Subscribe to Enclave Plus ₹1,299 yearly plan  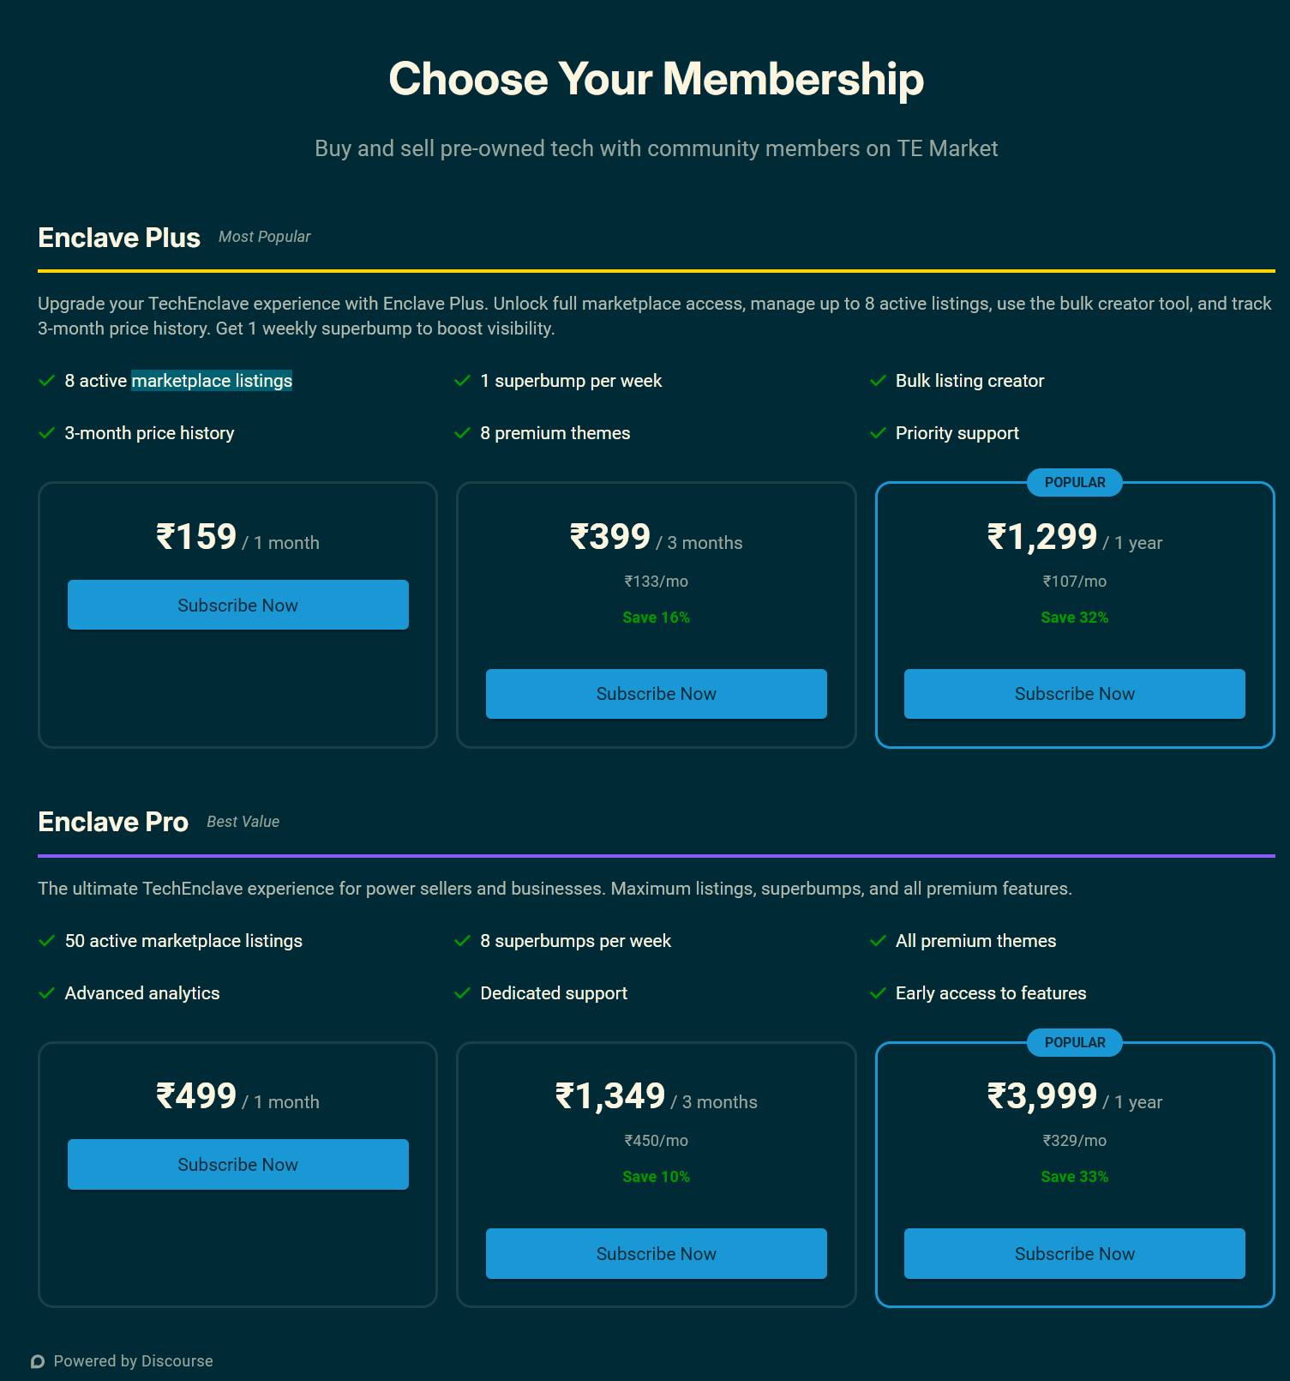click(x=1074, y=693)
